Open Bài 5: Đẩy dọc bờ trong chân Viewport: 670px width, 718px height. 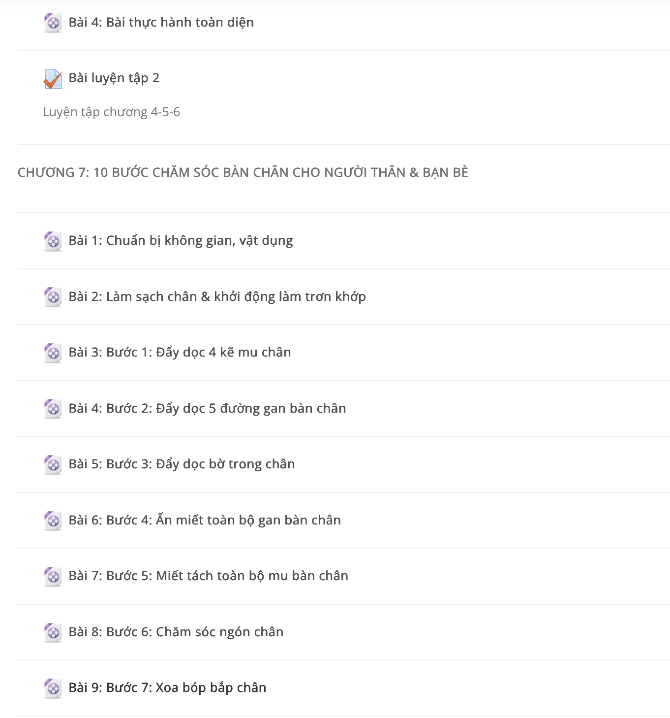coord(182,464)
